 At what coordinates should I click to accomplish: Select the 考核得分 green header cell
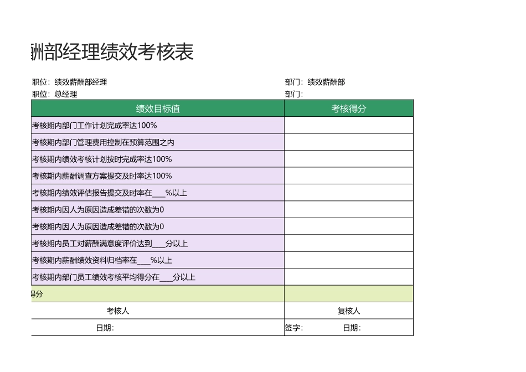pos(348,108)
